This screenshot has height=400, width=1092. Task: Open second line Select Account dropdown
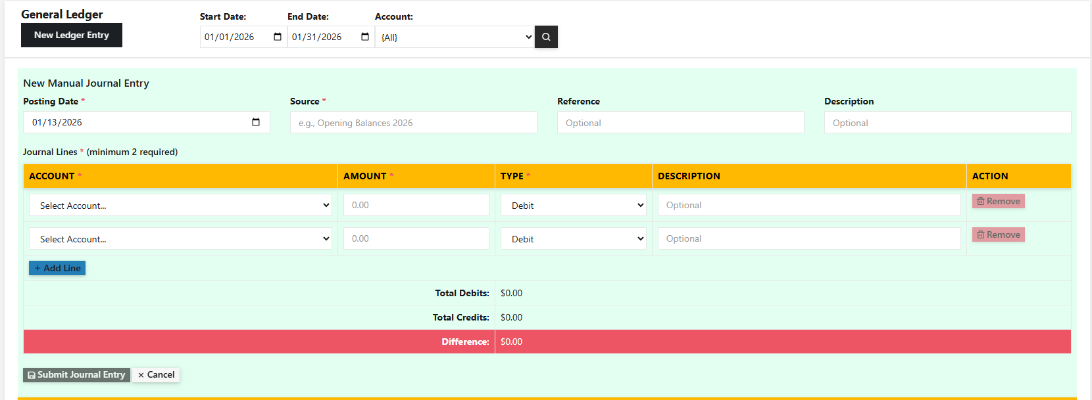click(180, 239)
